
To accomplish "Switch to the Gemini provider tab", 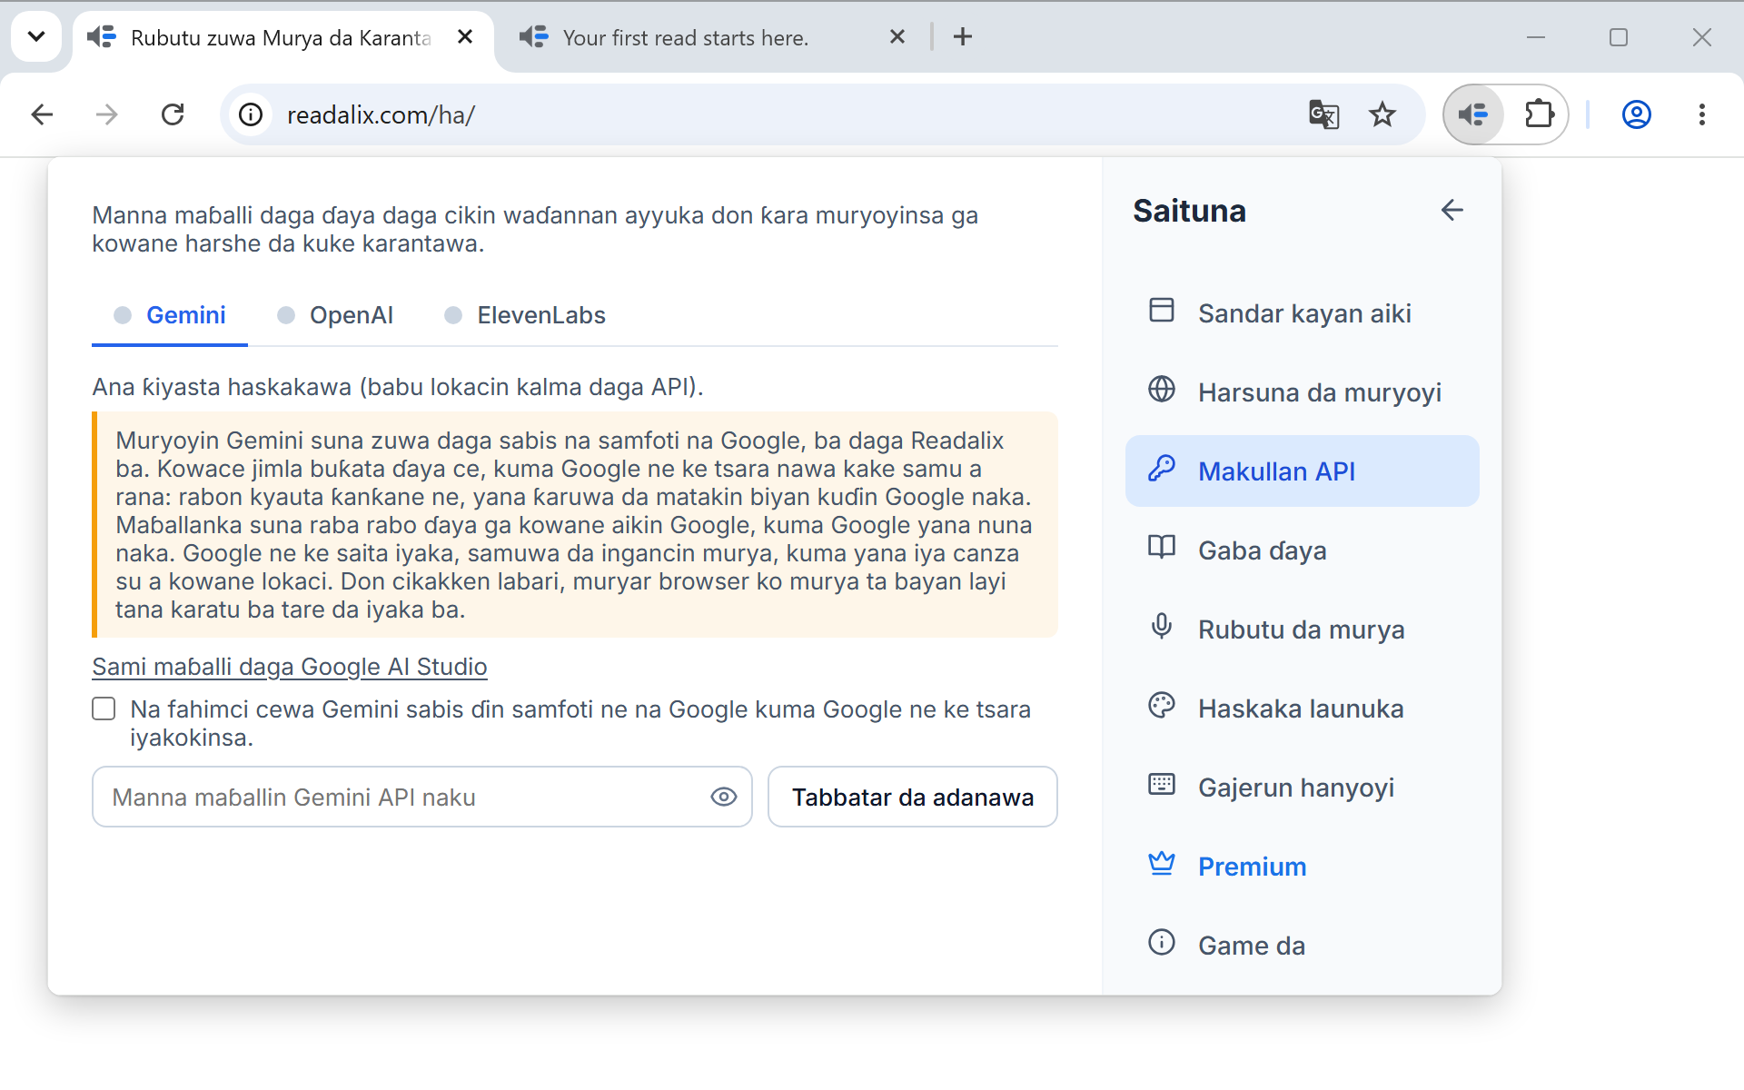I will (170, 315).
